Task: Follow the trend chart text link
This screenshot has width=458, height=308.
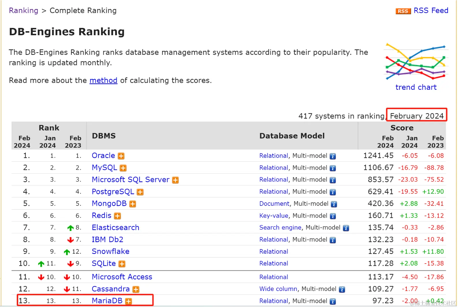Action: tap(416, 87)
